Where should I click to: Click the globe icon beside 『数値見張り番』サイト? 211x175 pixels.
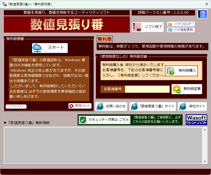point(134,107)
